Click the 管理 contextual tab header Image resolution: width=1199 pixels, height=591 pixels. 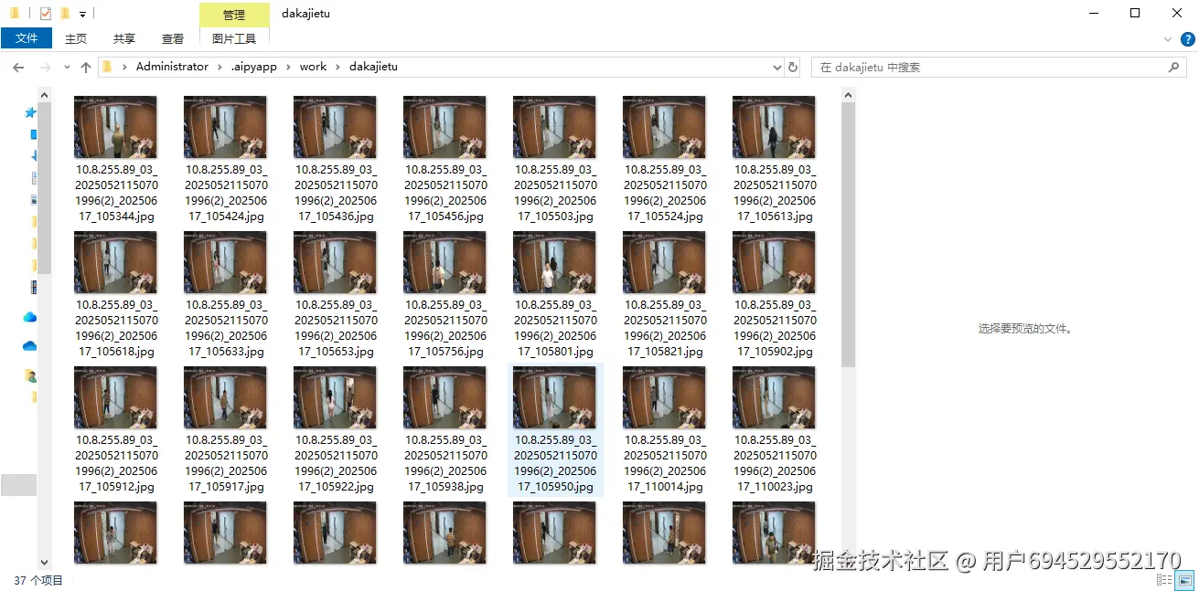point(234,15)
